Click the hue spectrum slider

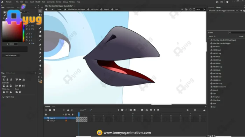(x=23, y=32)
